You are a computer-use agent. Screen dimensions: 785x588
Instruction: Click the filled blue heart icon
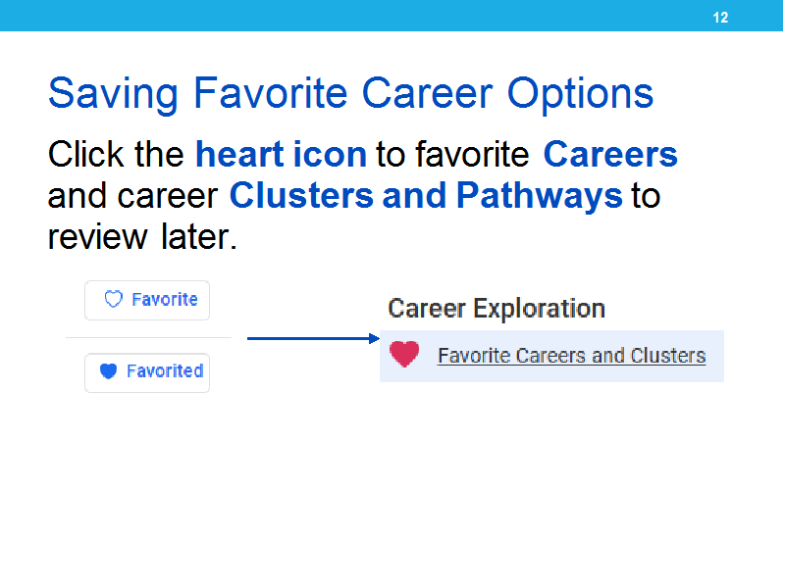108,371
